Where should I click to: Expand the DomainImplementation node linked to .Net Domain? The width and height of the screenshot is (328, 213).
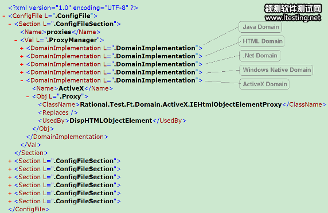coord(22,64)
